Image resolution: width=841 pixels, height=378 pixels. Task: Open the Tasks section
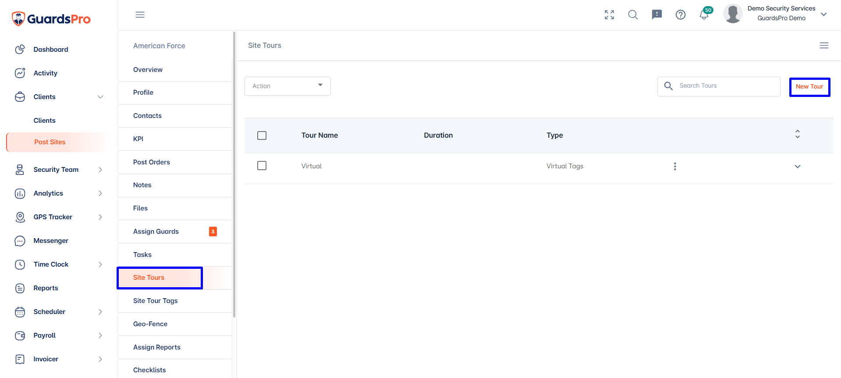pyautogui.click(x=175, y=255)
